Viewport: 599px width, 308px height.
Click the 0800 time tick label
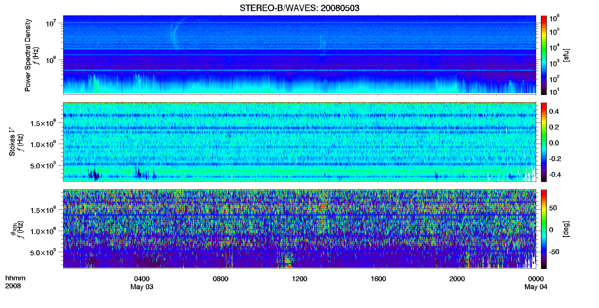[x=221, y=279]
